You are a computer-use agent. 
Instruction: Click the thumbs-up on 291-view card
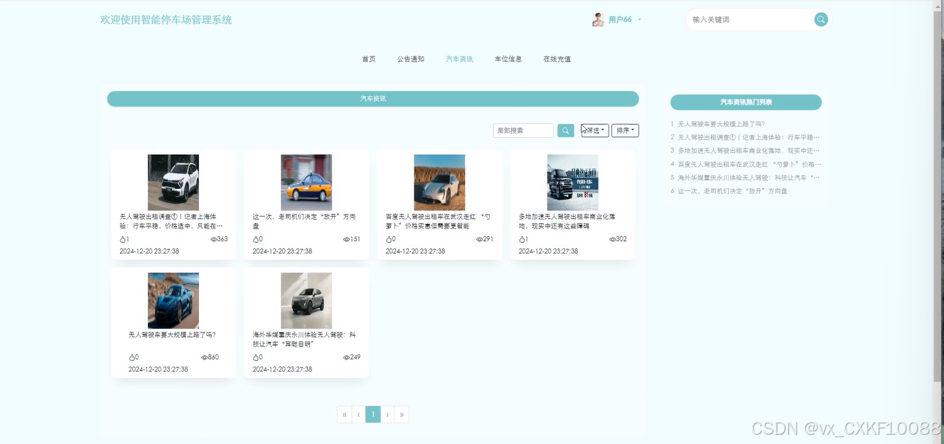coord(389,239)
